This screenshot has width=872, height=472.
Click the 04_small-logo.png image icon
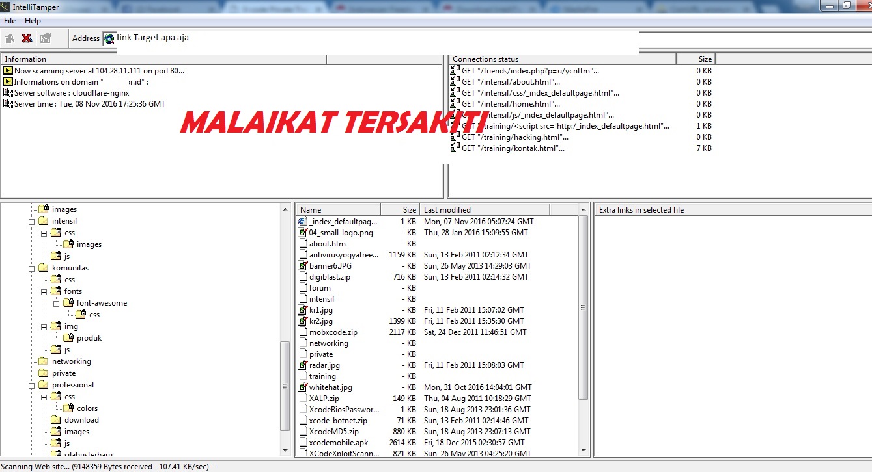[x=303, y=233]
